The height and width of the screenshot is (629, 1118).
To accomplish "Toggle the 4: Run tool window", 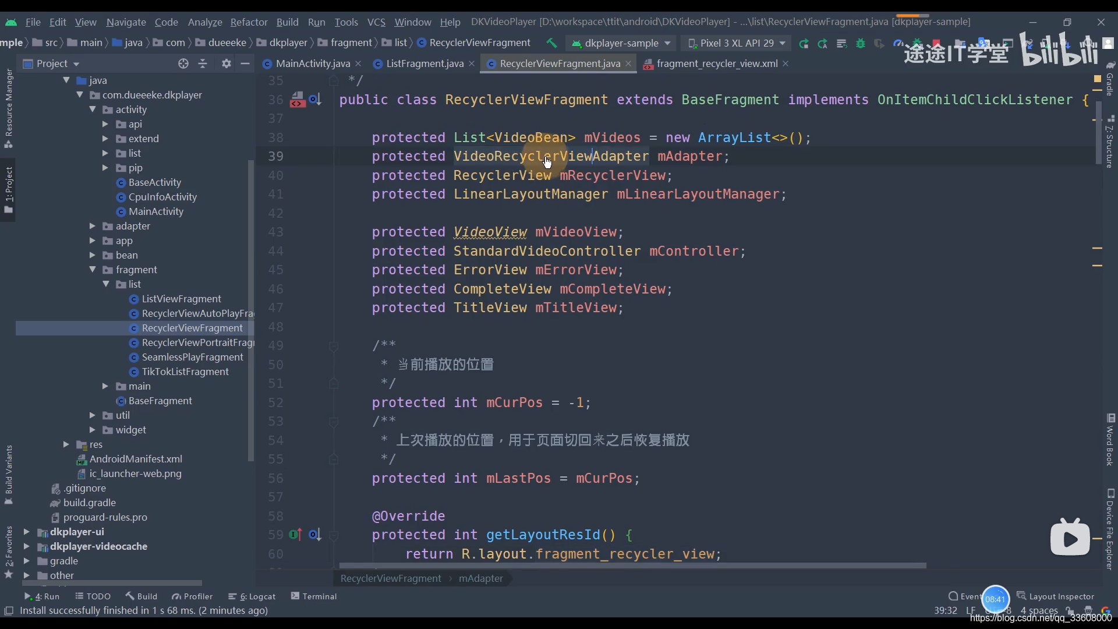I will coord(42,596).
